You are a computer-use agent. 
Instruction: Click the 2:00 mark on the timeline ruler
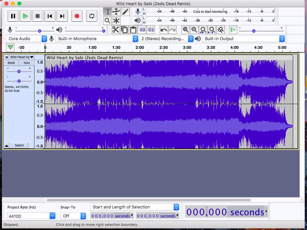139,48
